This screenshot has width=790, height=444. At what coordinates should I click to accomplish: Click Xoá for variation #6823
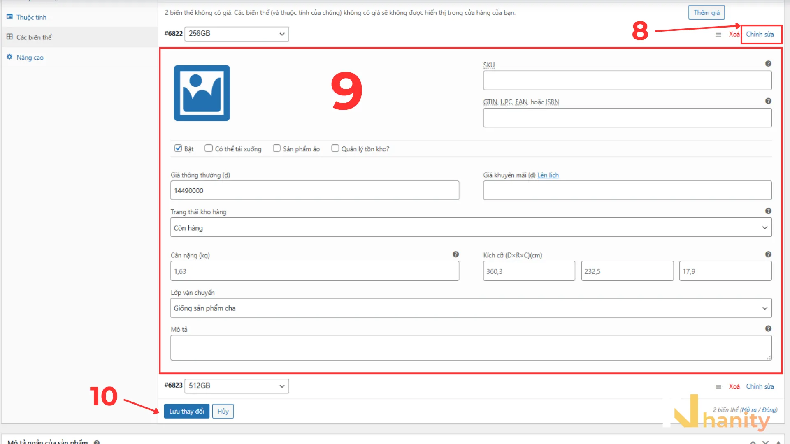[734, 386]
